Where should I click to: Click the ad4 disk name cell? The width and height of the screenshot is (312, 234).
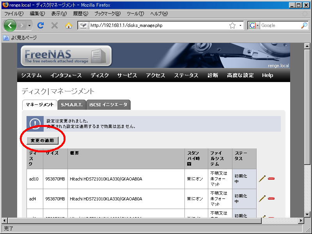click(35, 199)
